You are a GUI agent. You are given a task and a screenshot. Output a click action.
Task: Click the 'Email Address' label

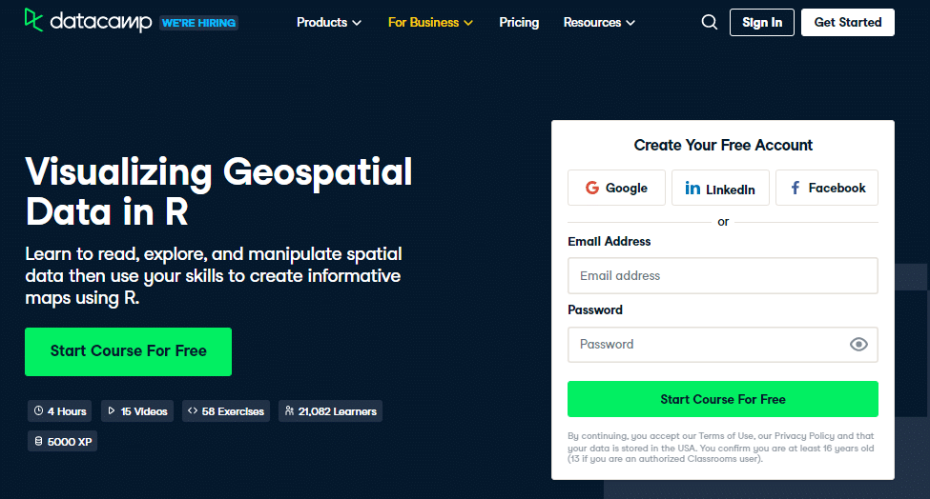pos(610,242)
